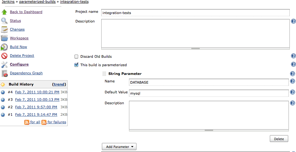Click the parameterized-builds breadcrumb link
296x152 pixels.
(37, 2)
